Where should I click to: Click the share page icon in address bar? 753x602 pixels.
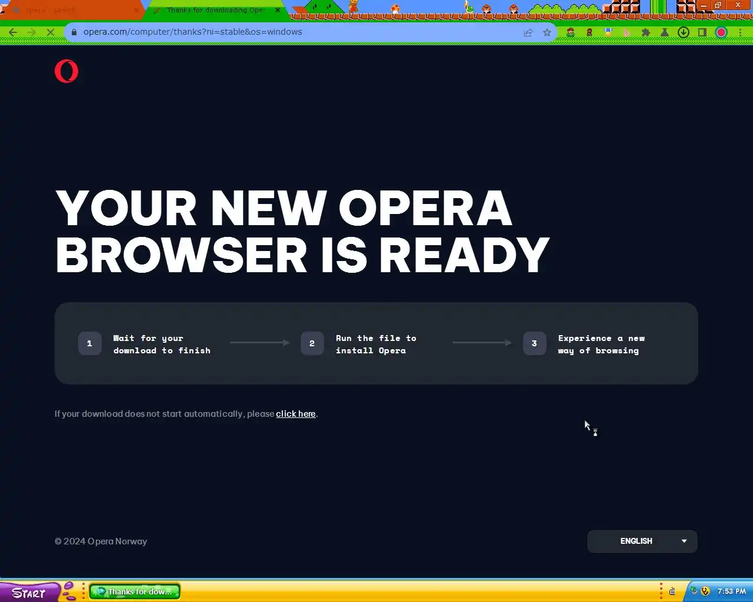[x=528, y=32]
